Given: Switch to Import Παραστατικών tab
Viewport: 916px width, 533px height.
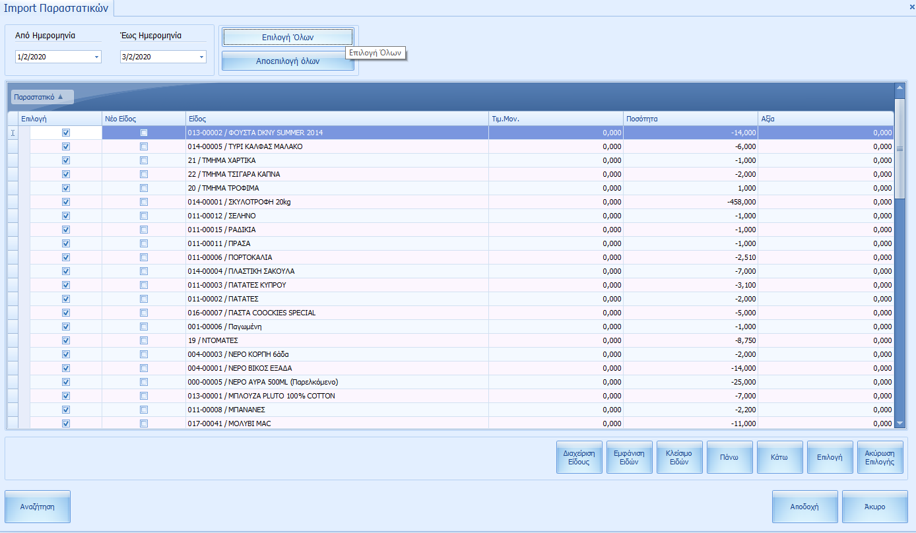Looking at the screenshot, I should coord(56,8).
